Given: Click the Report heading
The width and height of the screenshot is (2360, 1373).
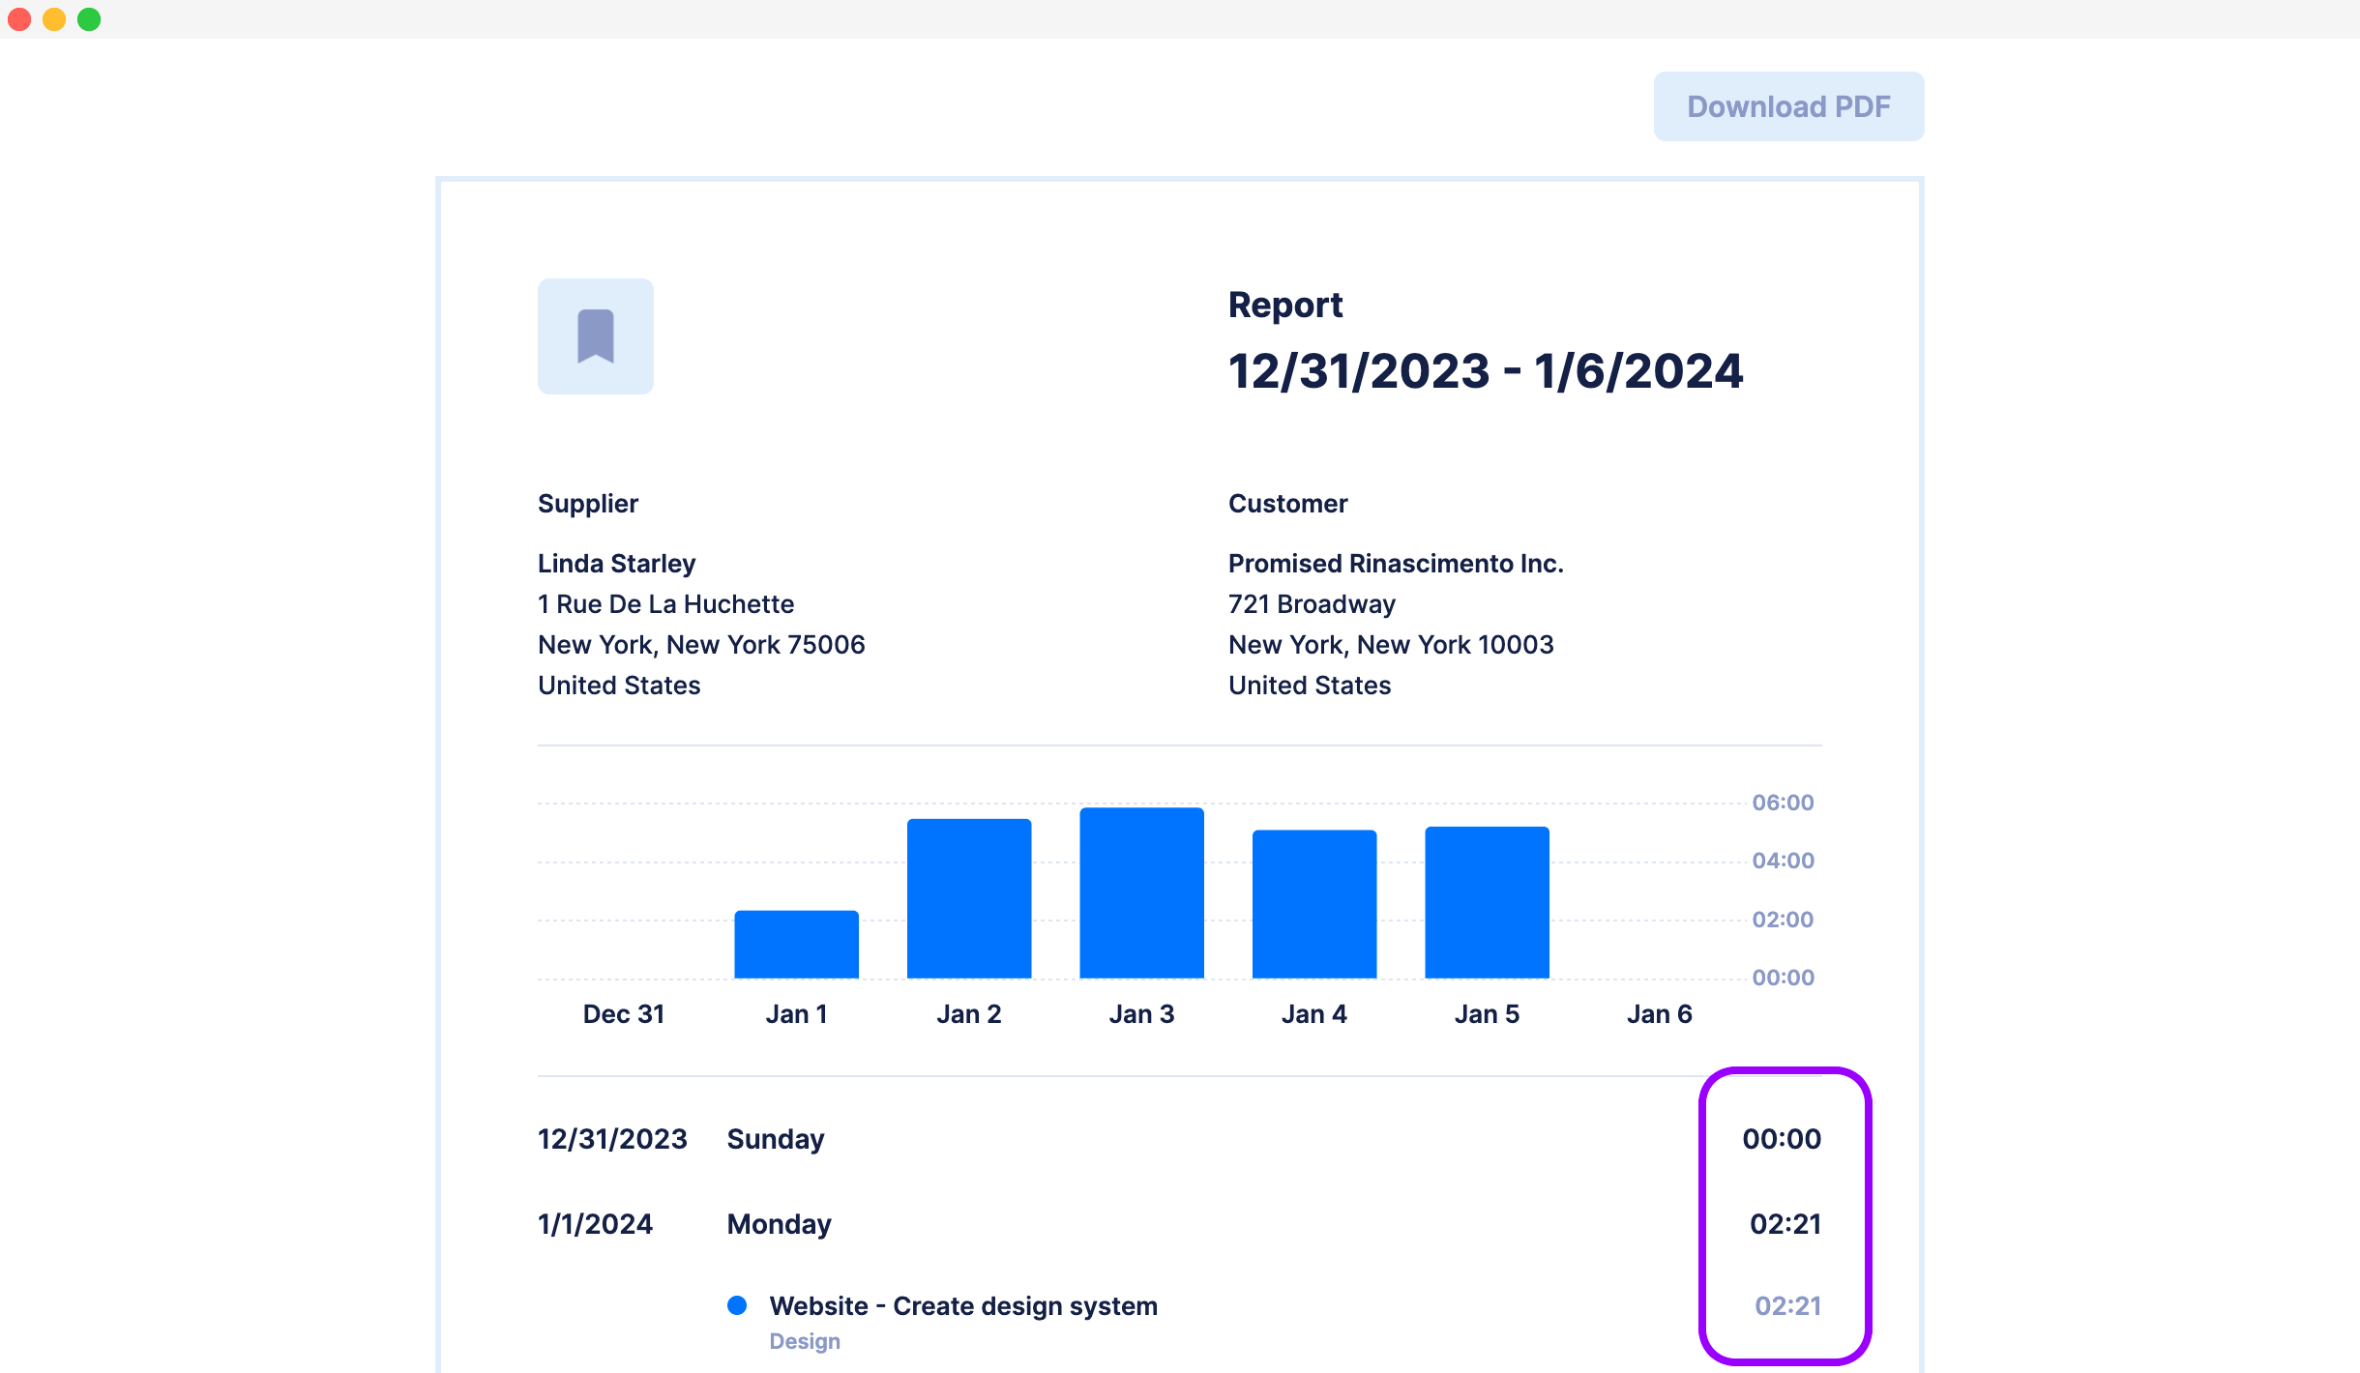Looking at the screenshot, I should [x=1285, y=305].
